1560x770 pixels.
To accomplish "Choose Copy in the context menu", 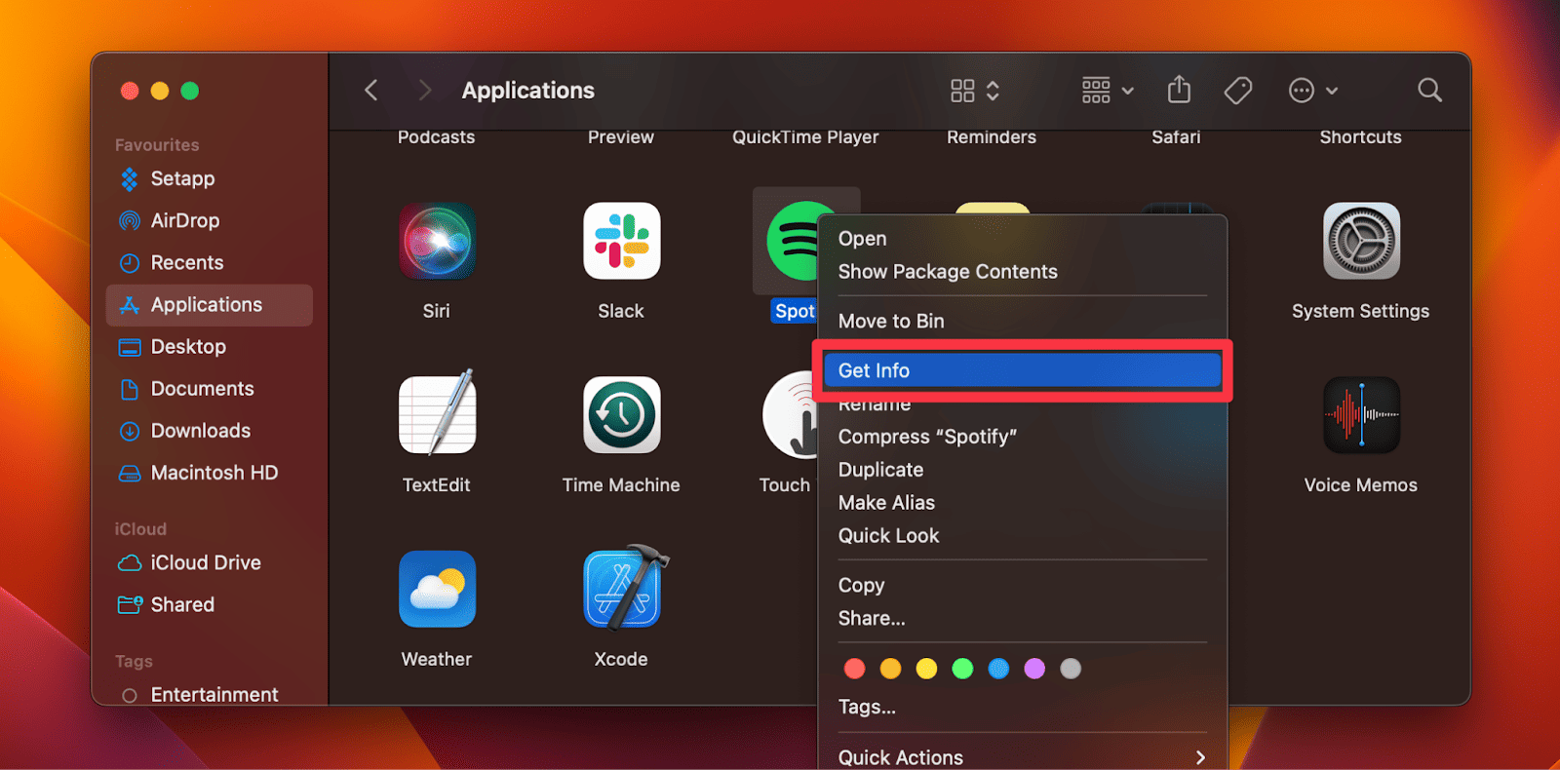I will (x=1022, y=586).
